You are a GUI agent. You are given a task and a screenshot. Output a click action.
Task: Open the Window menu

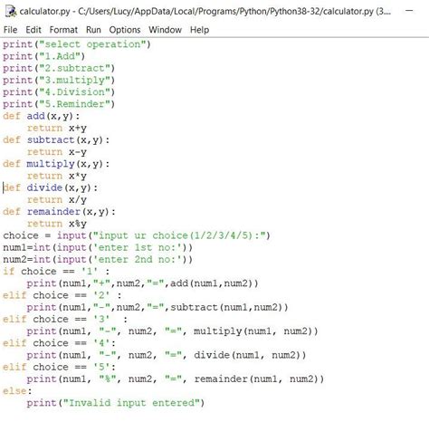point(165,30)
